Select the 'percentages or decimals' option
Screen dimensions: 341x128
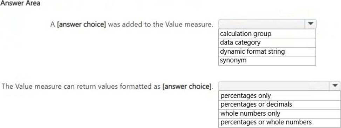[x=279, y=105]
